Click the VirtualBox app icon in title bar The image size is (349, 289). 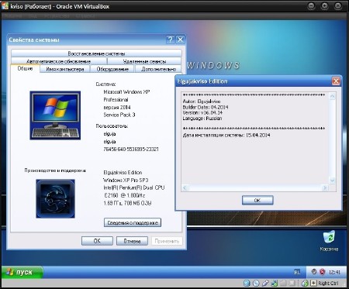tap(5, 6)
